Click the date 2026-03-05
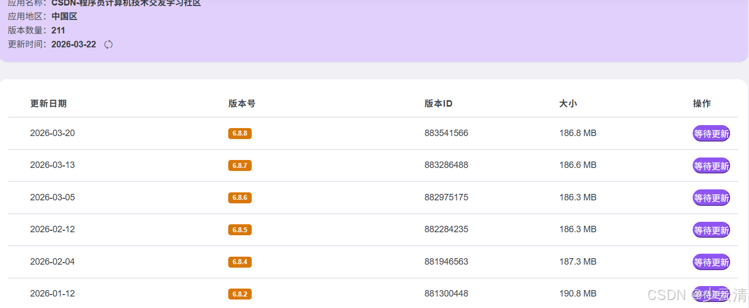749x308 pixels. coord(52,197)
